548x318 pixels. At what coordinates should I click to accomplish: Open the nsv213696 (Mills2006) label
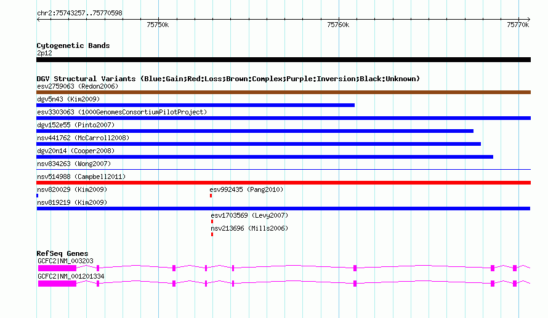coord(249,228)
